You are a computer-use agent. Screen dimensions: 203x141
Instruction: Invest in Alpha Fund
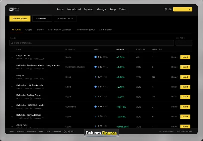tap(185, 126)
